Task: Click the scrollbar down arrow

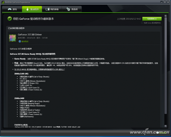Action: [166, 126]
